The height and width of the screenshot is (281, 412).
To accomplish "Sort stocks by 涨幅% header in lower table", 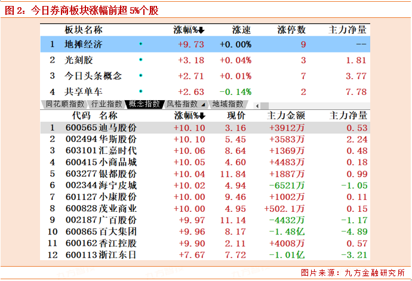I will (189, 116).
